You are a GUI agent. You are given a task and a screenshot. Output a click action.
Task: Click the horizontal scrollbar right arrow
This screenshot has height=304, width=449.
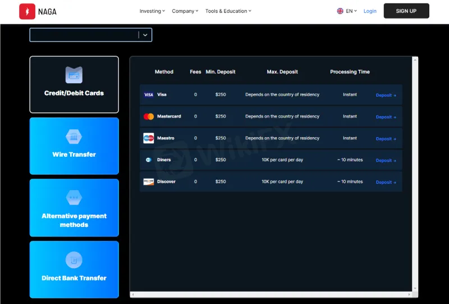tap(409, 294)
